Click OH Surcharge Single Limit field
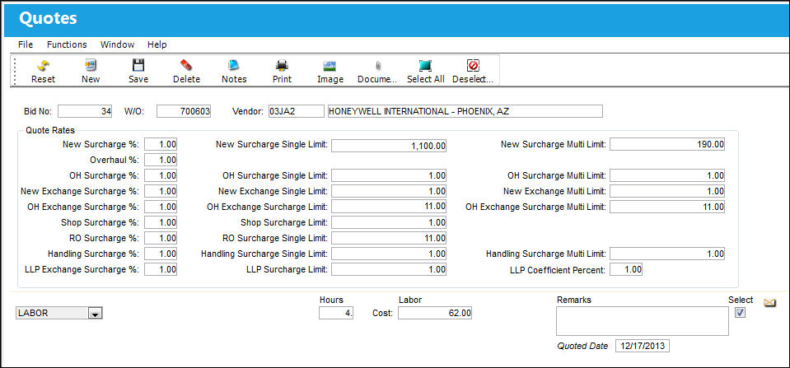Image resolution: width=790 pixels, height=368 pixels. pyautogui.click(x=389, y=175)
